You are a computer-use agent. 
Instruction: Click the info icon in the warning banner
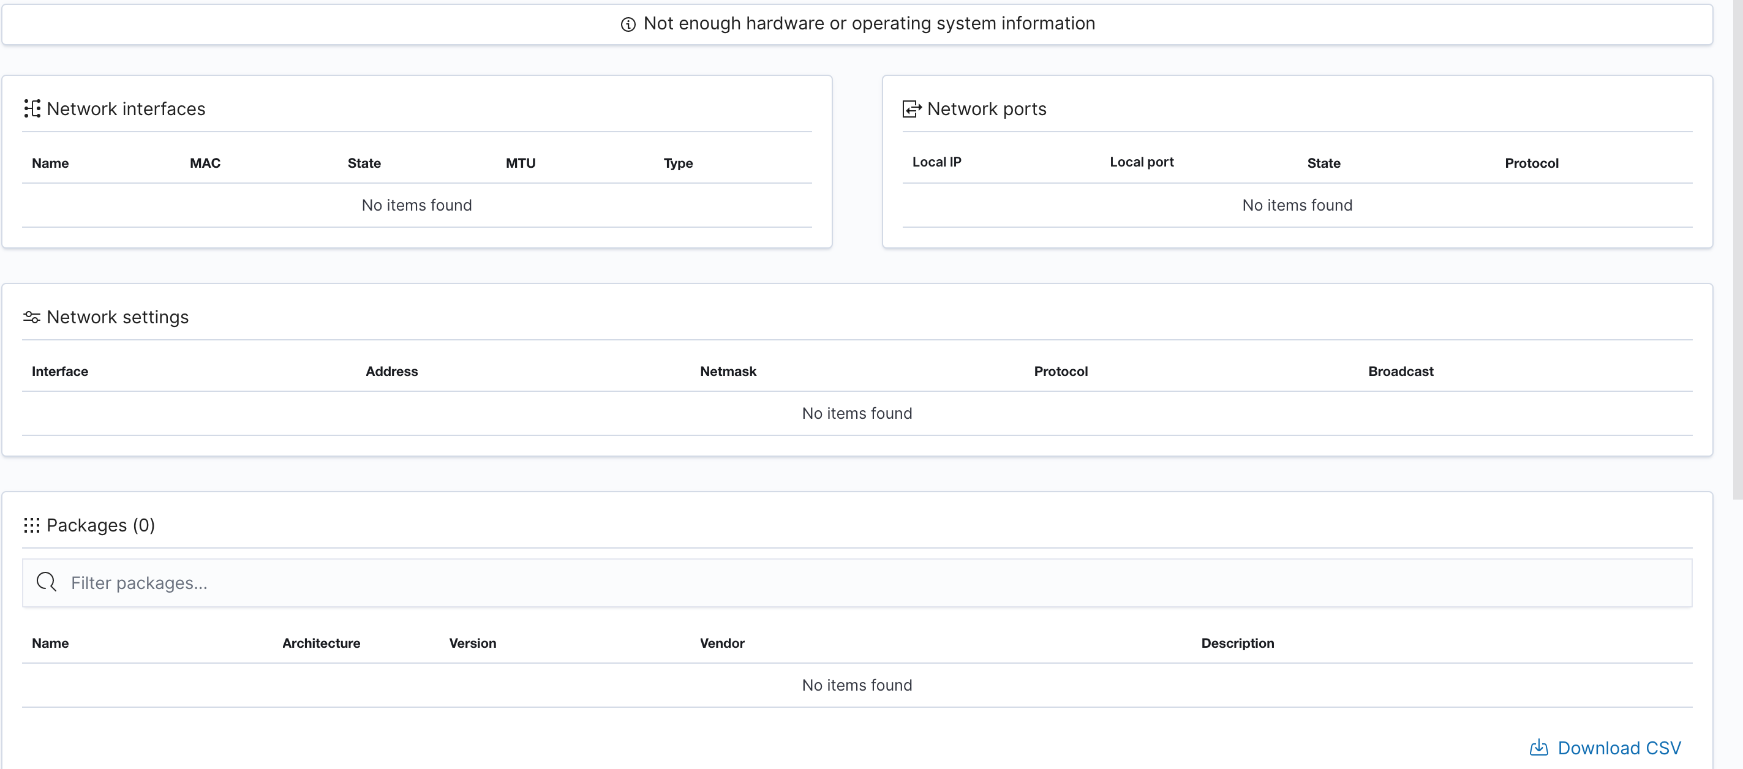click(628, 24)
